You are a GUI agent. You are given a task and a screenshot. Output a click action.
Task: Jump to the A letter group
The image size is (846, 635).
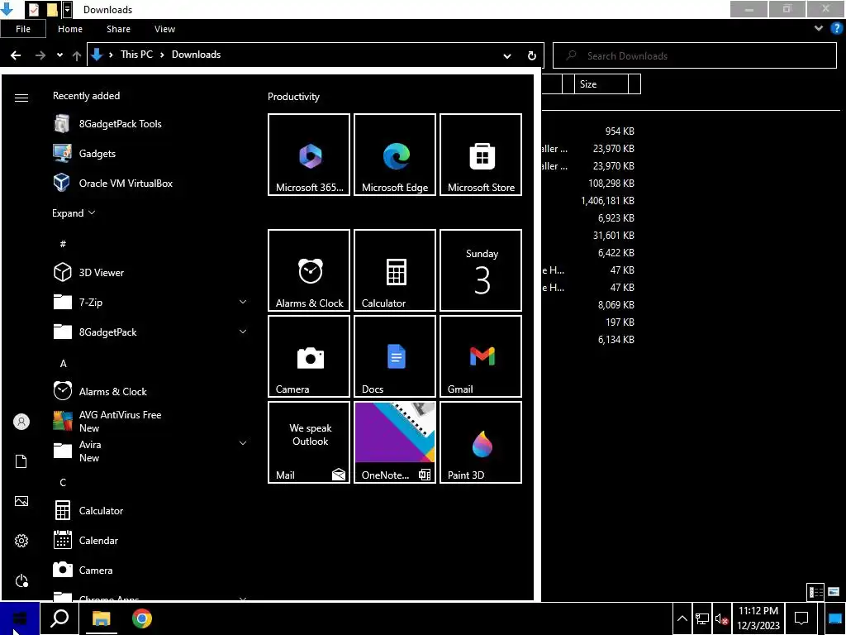(63, 364)
